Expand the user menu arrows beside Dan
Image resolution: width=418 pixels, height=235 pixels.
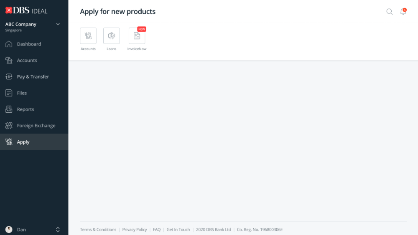pos(58,230)
